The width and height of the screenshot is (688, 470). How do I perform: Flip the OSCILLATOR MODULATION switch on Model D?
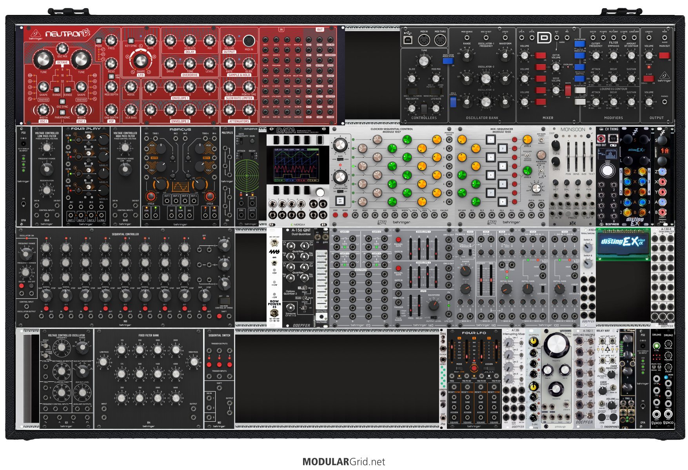pos(448,61)
